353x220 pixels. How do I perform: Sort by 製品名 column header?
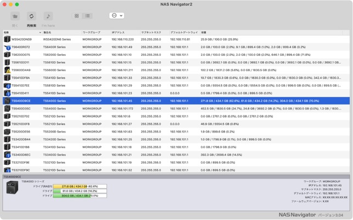[47, 32]
